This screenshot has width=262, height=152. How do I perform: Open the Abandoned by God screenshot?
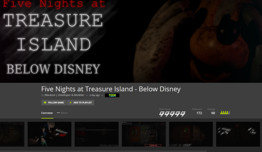[49, 134]
